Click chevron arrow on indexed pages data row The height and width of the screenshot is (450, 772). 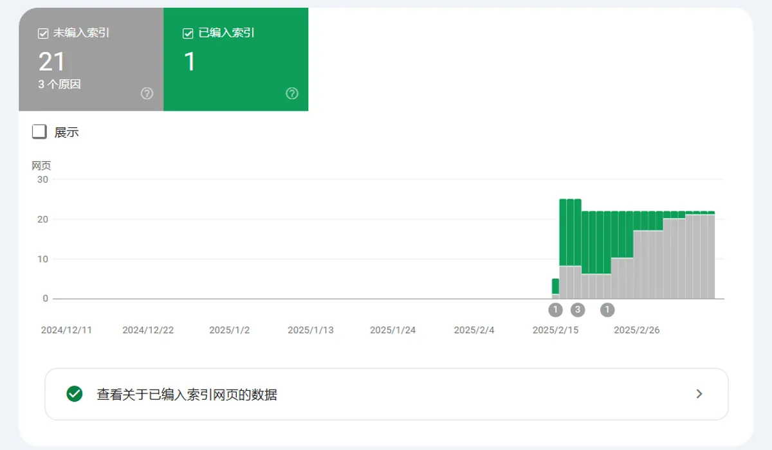pos(699,394)
